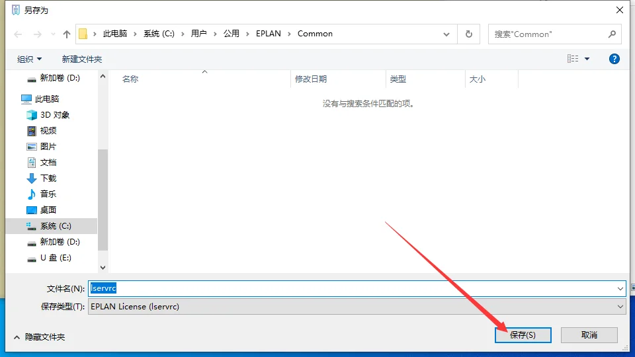Select the 音乐 folder in sidebar
The image size is (635, 357).
pyautogui.click(x=48, y=194)
